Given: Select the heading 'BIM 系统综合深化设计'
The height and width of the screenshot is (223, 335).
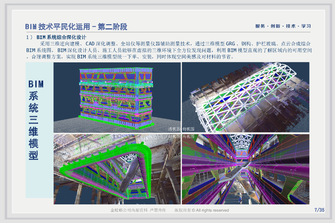Looking at the screenshot, I should pos(61,37).
